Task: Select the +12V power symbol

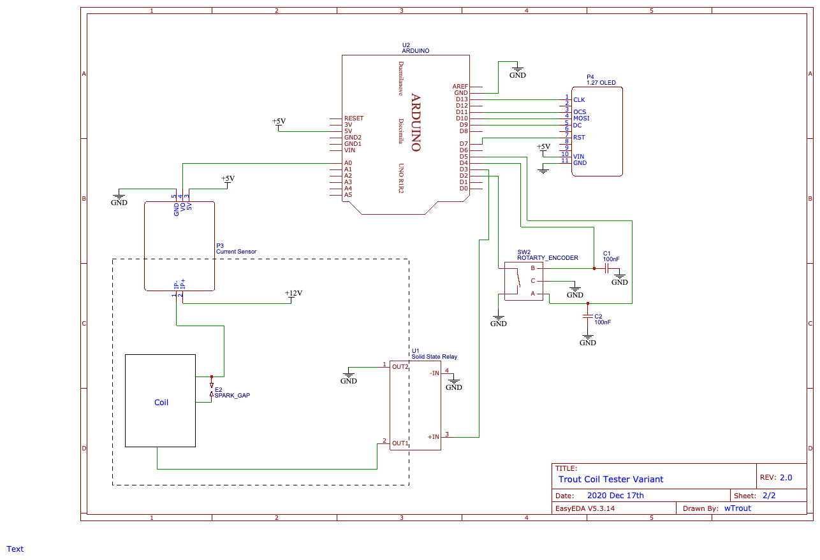Action: coord(293,294)
